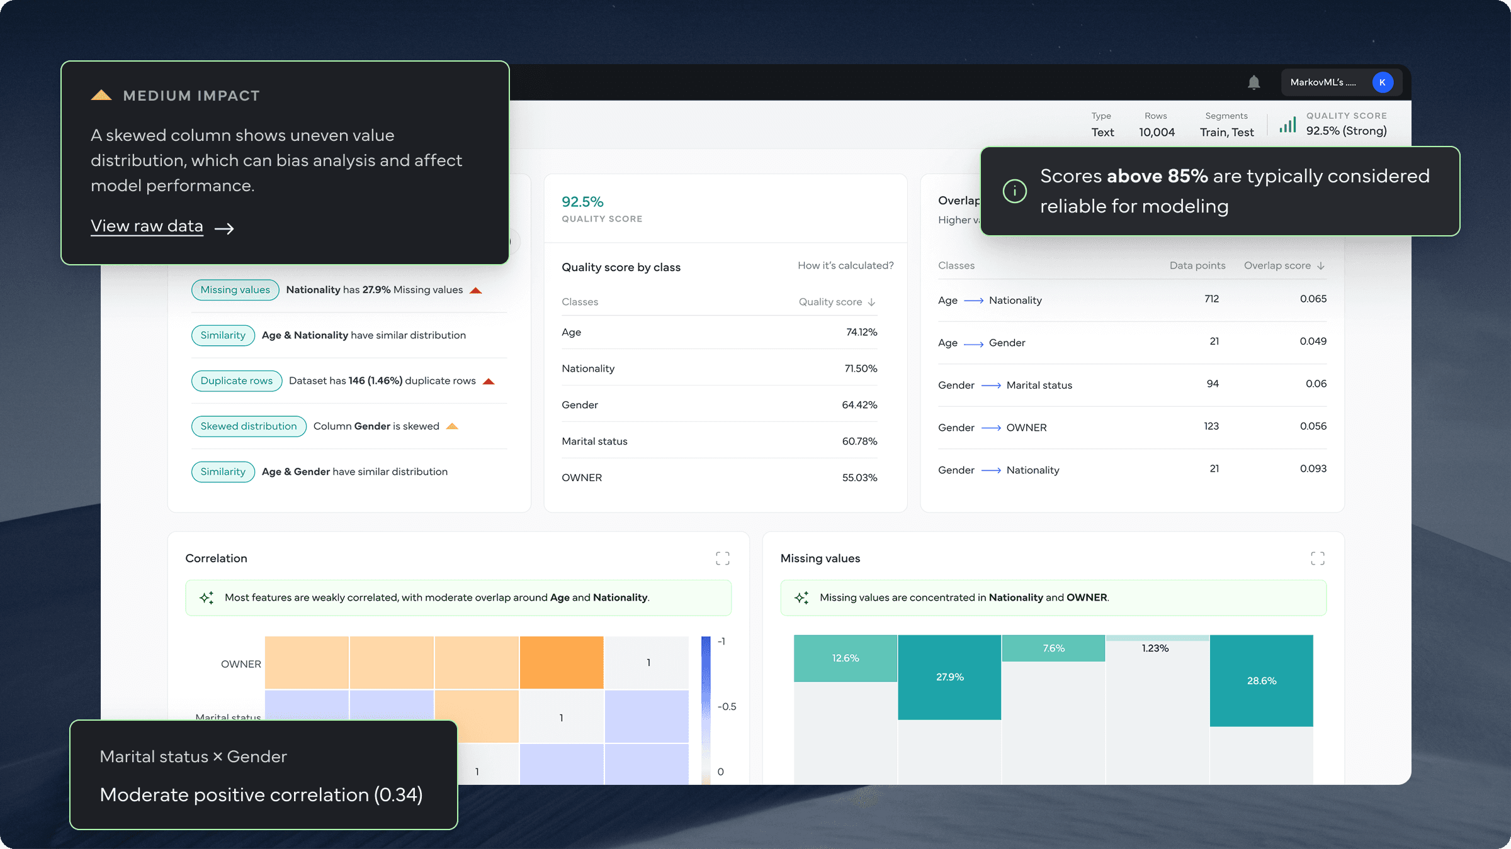Click red warning triangle beside Nationality missing values
The height and width of the screenshot is (849, 1511).
tap(476, 291)
